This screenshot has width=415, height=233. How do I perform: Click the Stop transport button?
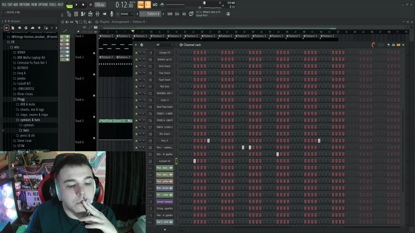pyautogui.click(x=83, y=5)
